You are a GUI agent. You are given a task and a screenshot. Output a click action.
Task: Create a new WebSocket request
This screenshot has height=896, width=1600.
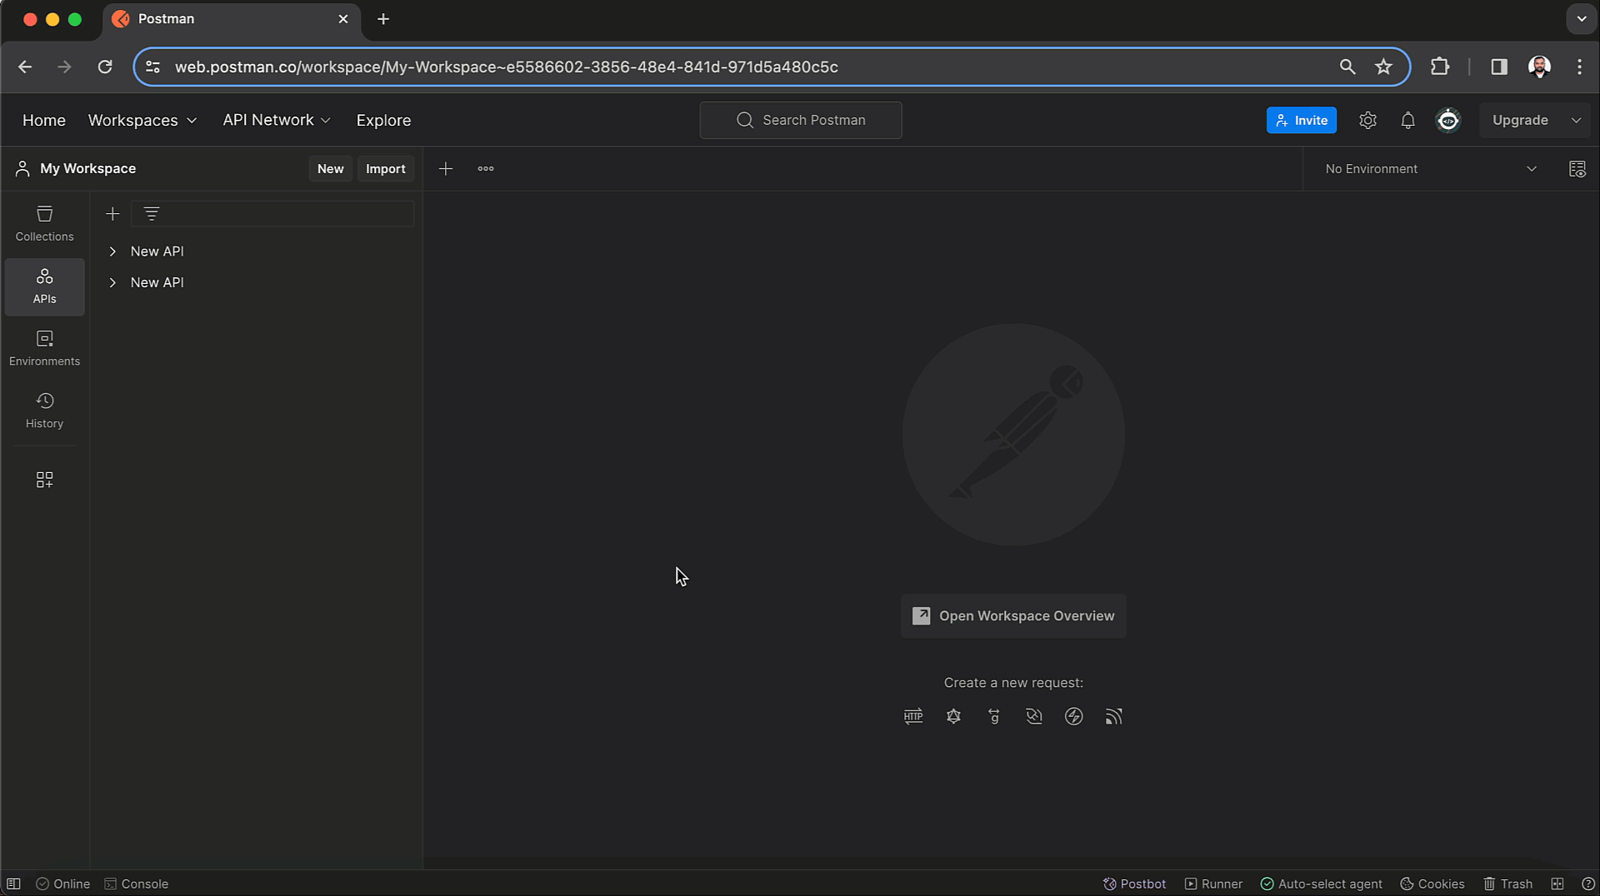coord(1033,716)
